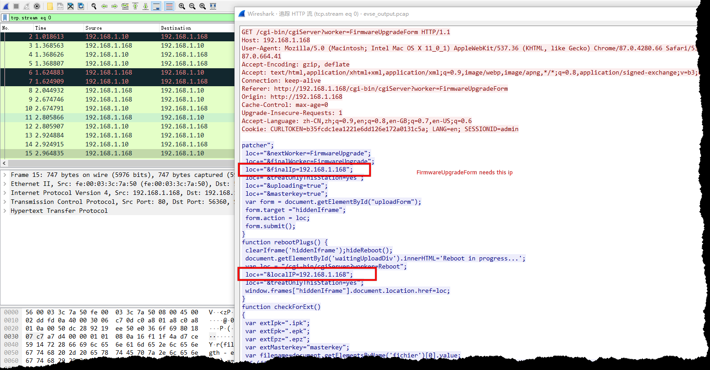The image size is (710, 370).
Task: Zoom in on packet list text
Action: click(x=182, y=6)
